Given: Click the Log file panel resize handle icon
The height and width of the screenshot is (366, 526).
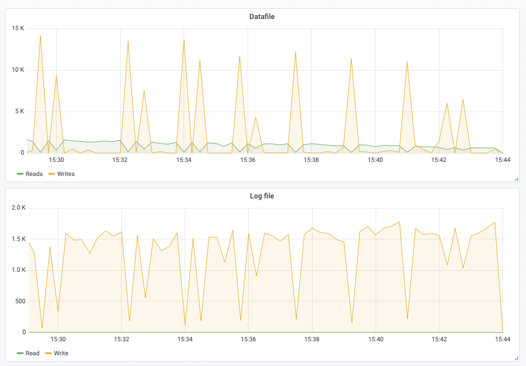Looking at the screenshot, I should (x=516, y=358).
